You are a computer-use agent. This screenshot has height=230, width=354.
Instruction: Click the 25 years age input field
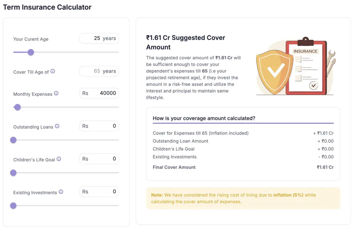tap(99, 38)
